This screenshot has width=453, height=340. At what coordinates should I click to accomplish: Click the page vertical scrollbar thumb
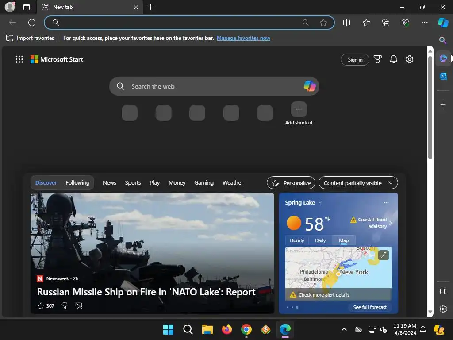(430, 107)
